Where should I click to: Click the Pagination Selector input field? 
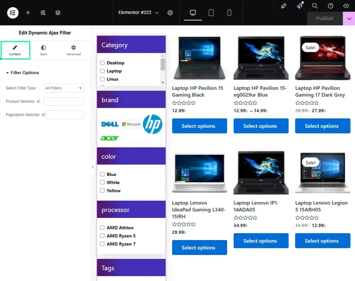64,115
